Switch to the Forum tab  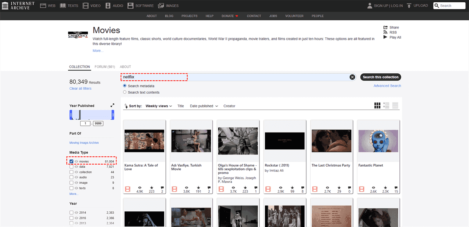coord(104,67)
